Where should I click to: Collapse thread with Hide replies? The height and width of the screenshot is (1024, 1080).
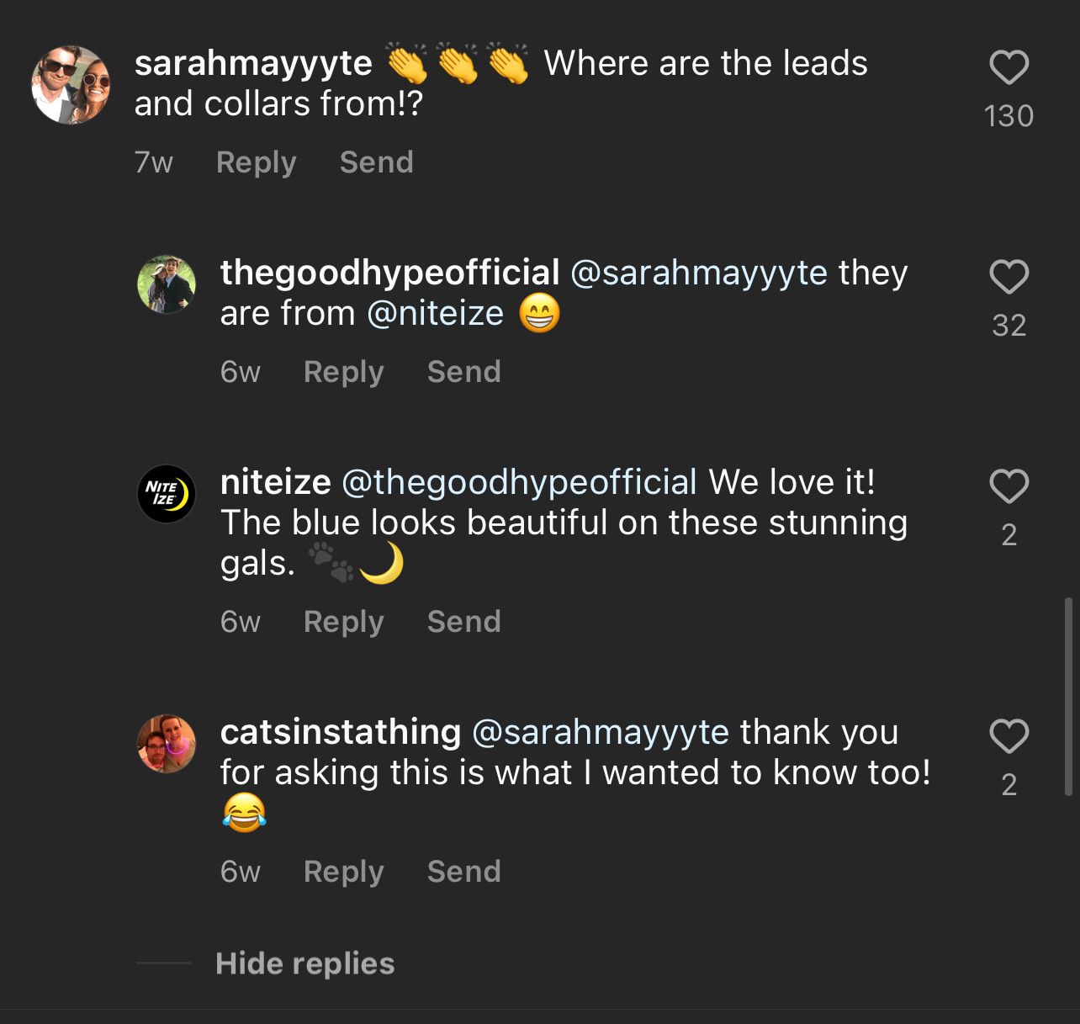pos(304,963)
